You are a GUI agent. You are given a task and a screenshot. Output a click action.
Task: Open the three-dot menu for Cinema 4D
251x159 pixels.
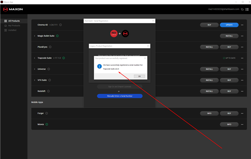coord(242,25)
